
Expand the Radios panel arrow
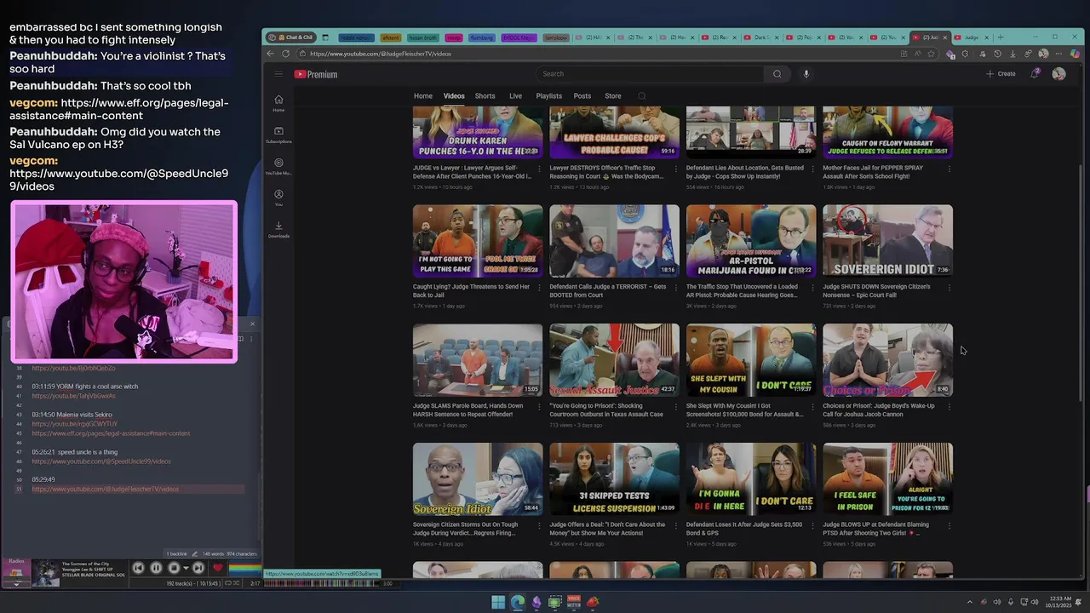[x=16, y=584]
